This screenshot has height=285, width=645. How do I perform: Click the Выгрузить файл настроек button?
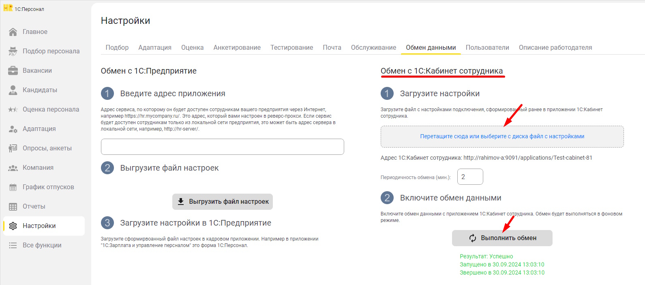point(223,201)
